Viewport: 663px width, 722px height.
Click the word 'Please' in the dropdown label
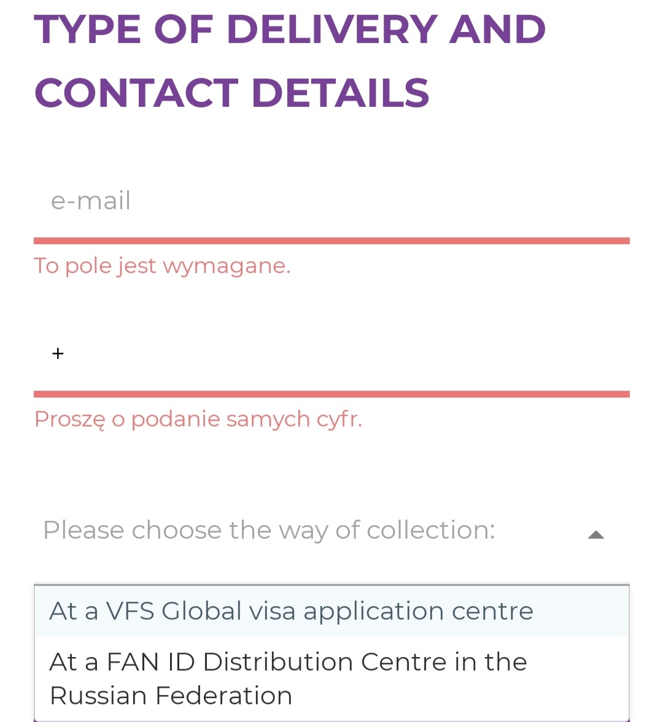point(83,530)
